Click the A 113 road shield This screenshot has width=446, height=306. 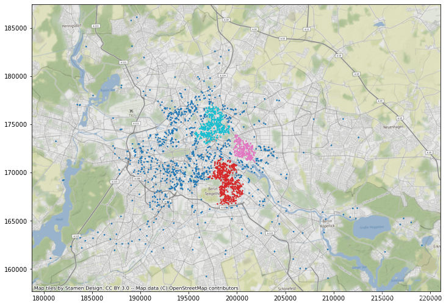[270, 233]
